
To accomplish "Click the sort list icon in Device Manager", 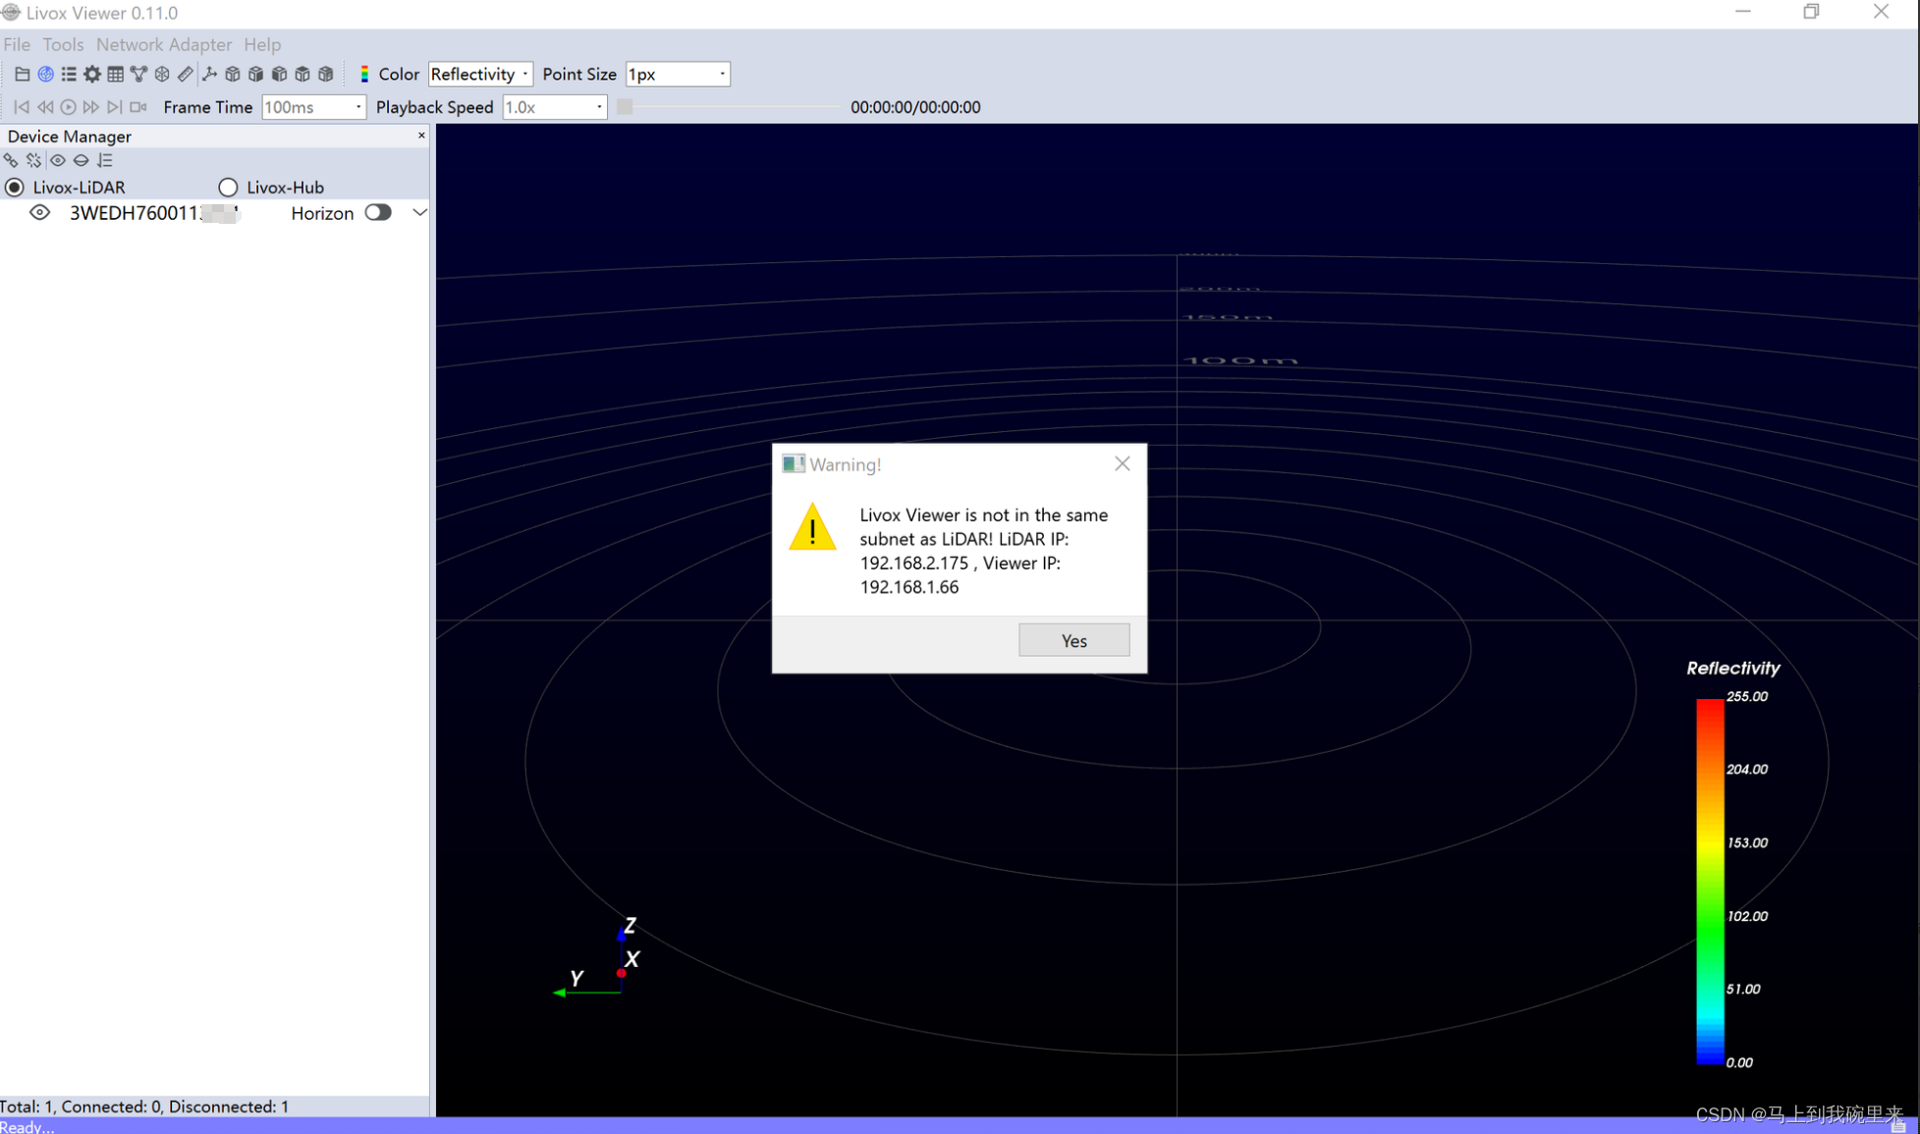I will coord(105,160).
